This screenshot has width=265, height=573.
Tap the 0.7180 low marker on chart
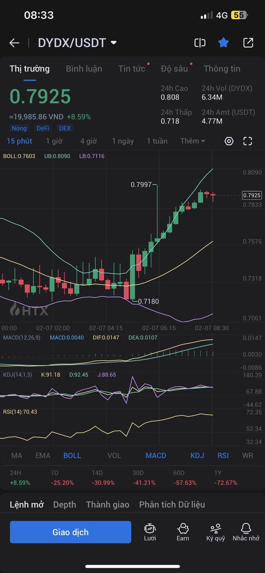point(148,302)
